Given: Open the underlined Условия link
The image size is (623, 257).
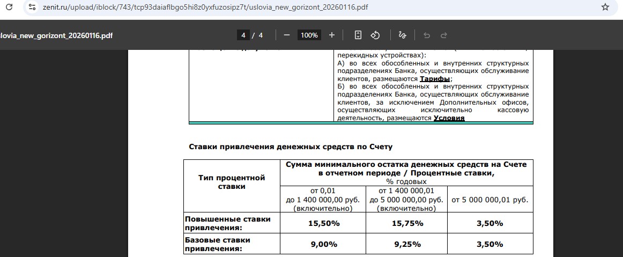Looking at the screenshot, I should point(449,118).
